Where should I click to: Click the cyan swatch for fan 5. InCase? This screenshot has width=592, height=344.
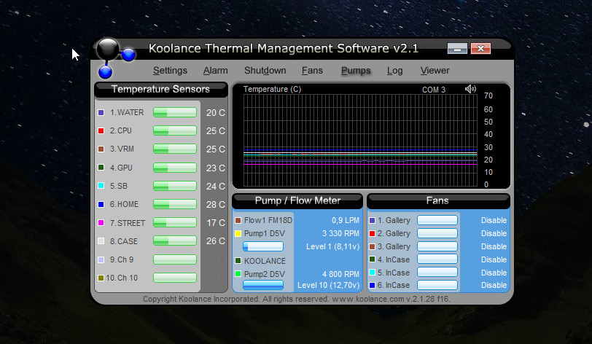pos(373,273)
